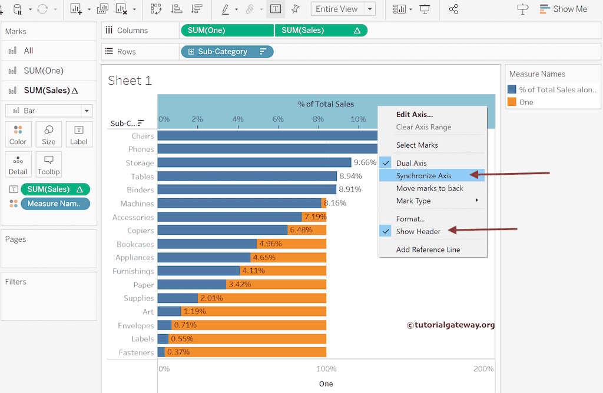Click the share icon in toolbar
Screen dimensions: 603x393
[x=453, y=9]
